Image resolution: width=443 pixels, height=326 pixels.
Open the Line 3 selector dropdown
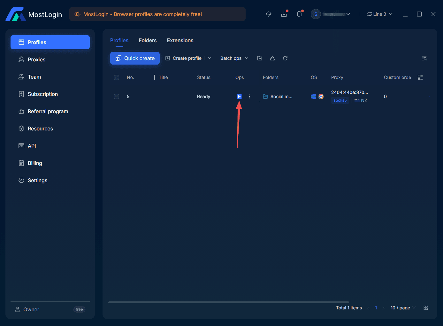380,14
